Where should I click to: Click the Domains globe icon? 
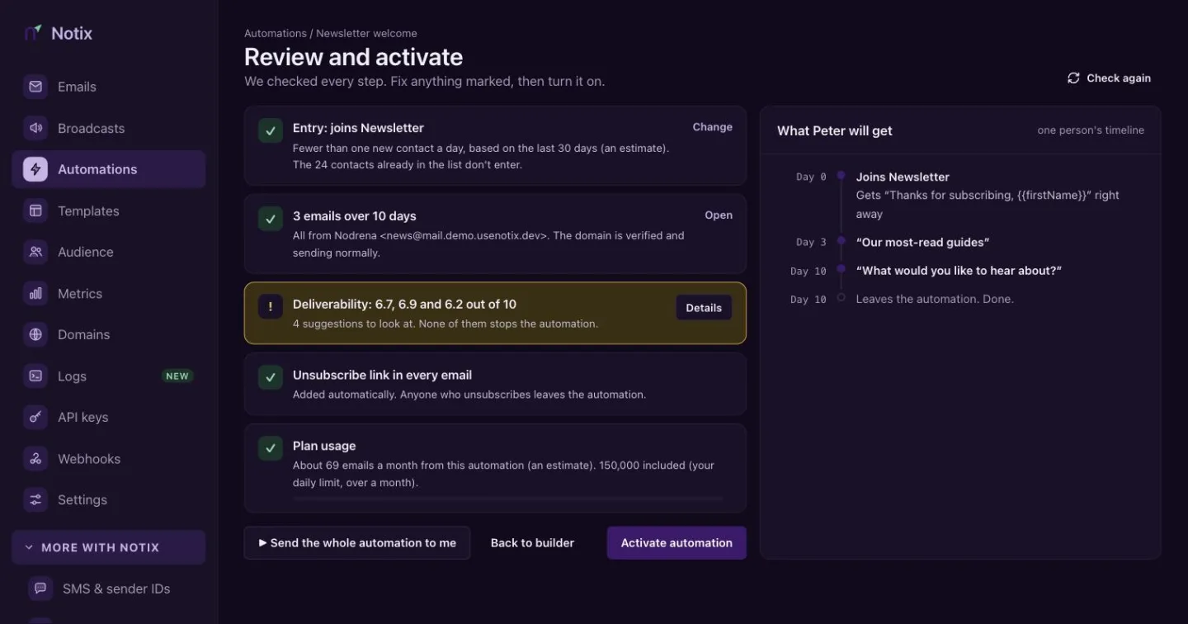pos(35,334)
